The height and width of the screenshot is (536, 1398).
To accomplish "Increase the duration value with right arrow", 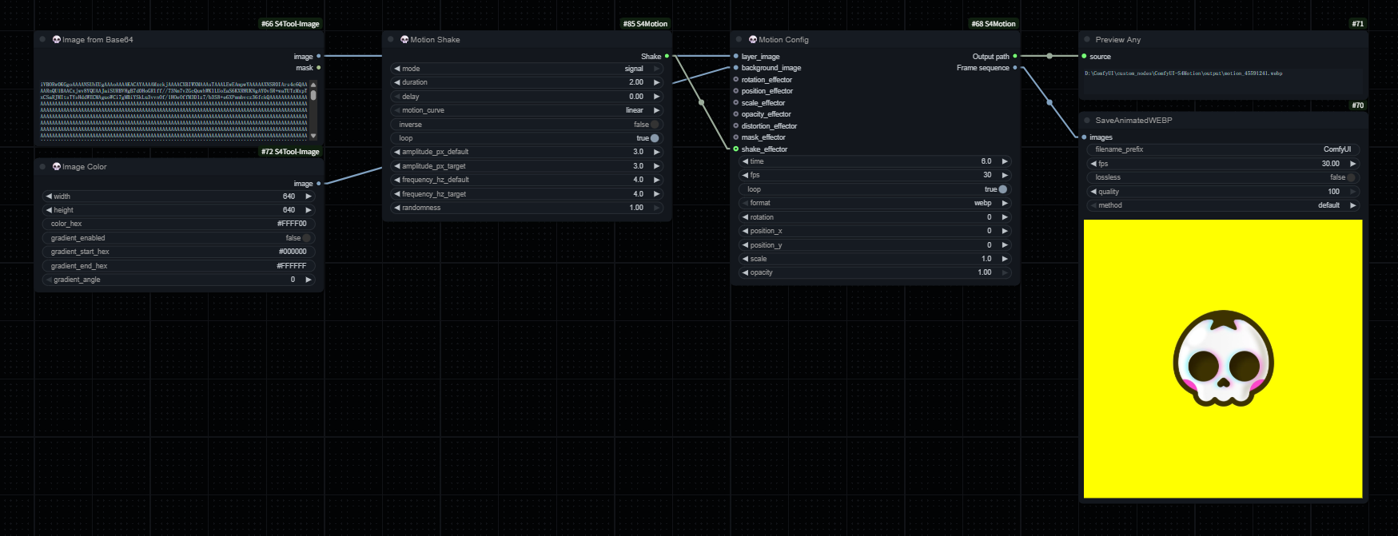I will (x=657, y=82).
